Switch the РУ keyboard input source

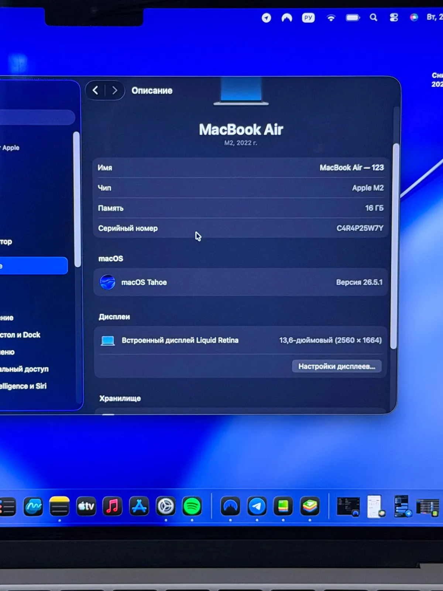(x=308, y=18)
